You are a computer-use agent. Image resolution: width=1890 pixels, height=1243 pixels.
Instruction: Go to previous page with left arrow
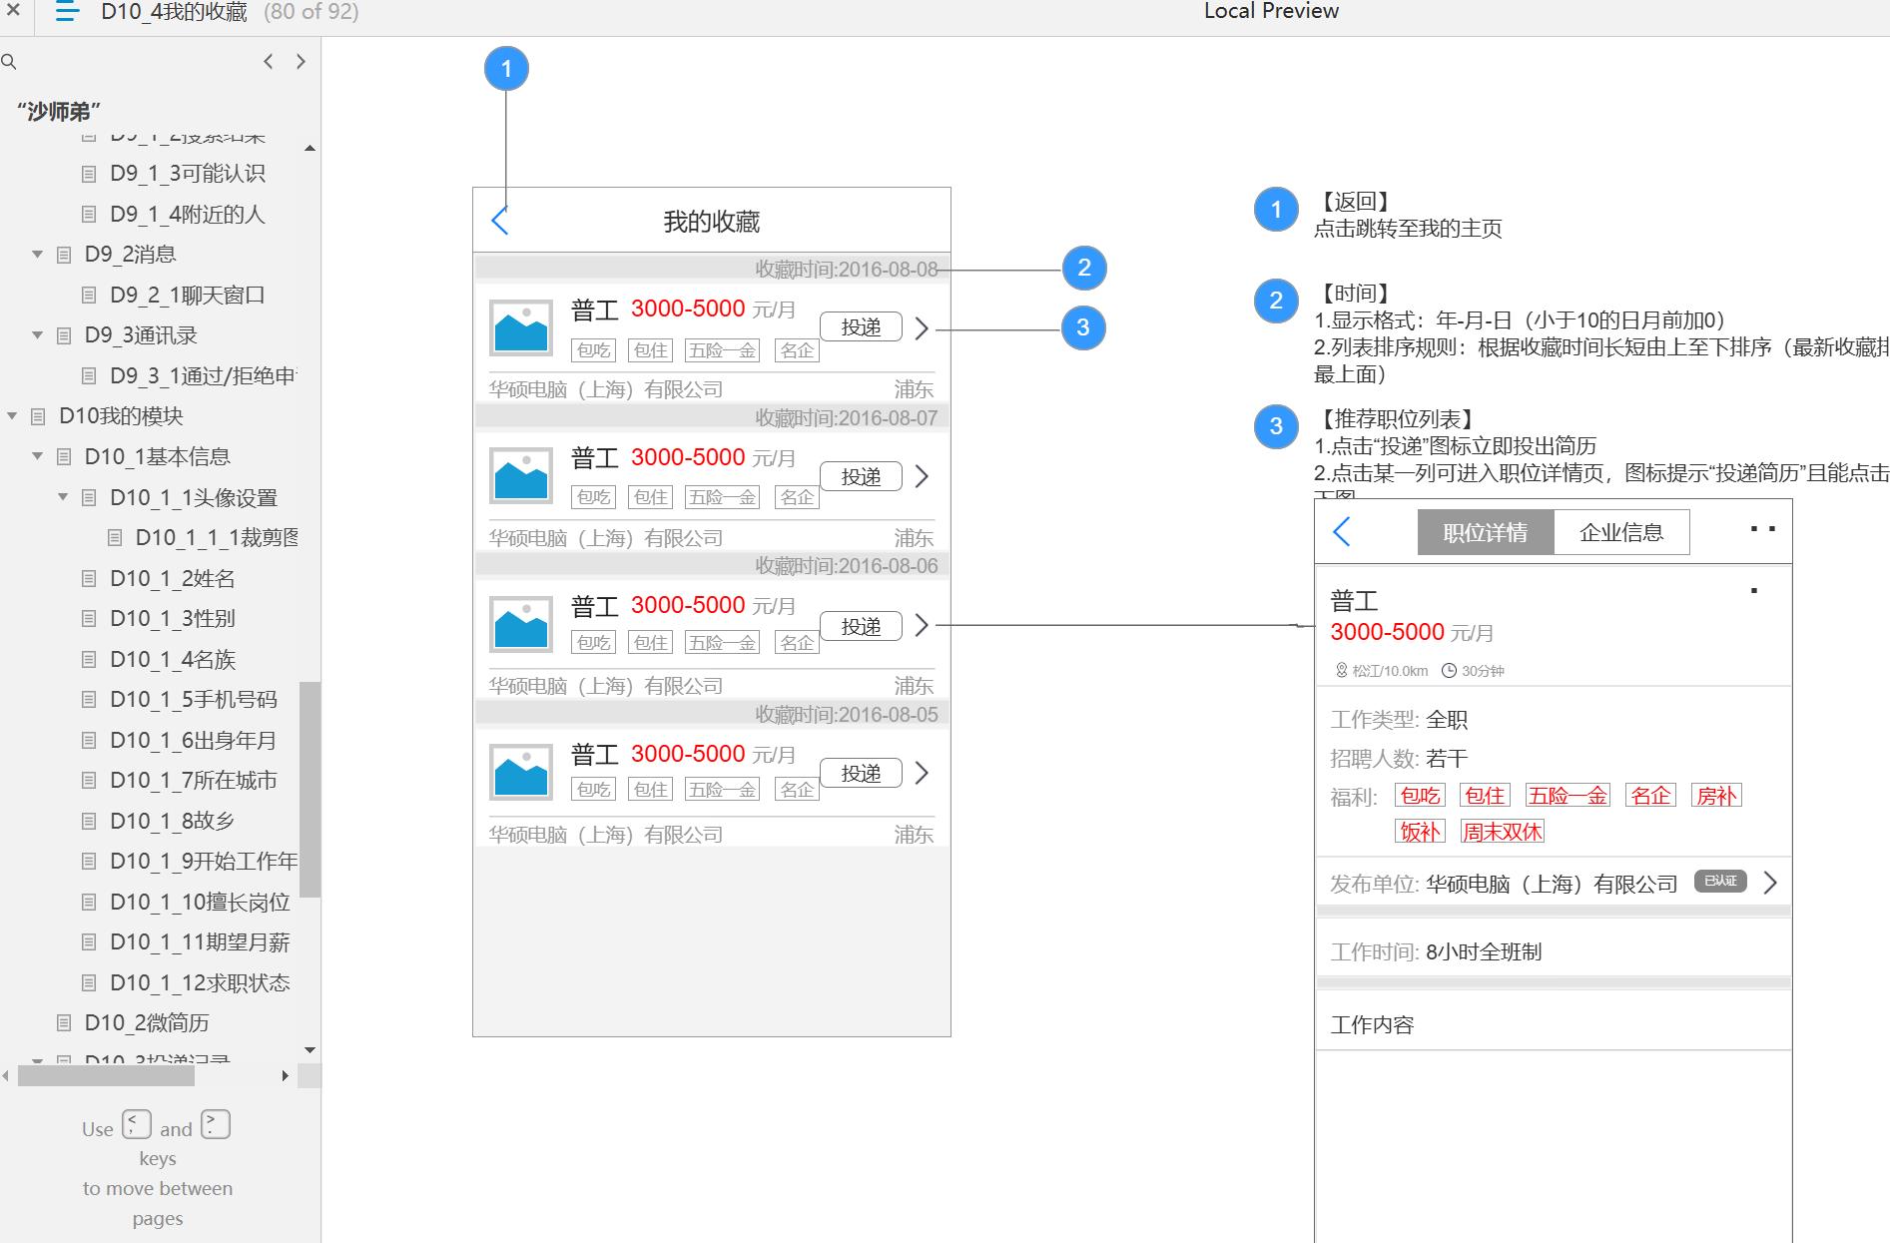pyautogui.click(x=268, y=62)
